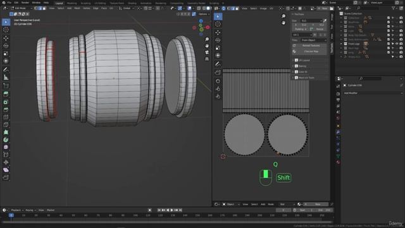The height and width of the screenshot is (228, 405).
Task: Click the Reload Textures button
Action: [x=309, y=46]
